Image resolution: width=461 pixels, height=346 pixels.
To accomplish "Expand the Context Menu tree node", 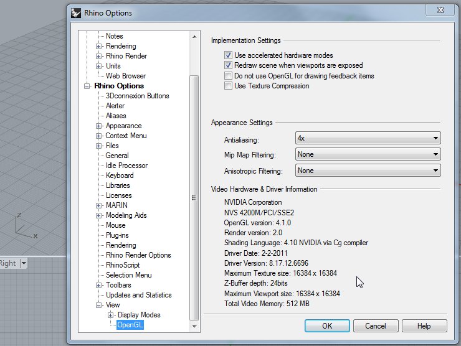I will coord(99,136).
